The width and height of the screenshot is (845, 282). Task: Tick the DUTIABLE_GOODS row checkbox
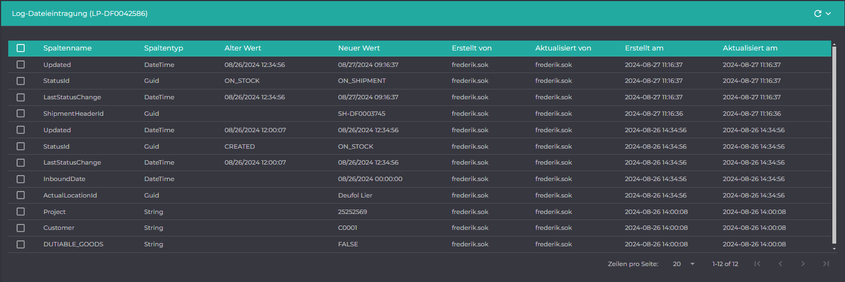click(21, 244)
